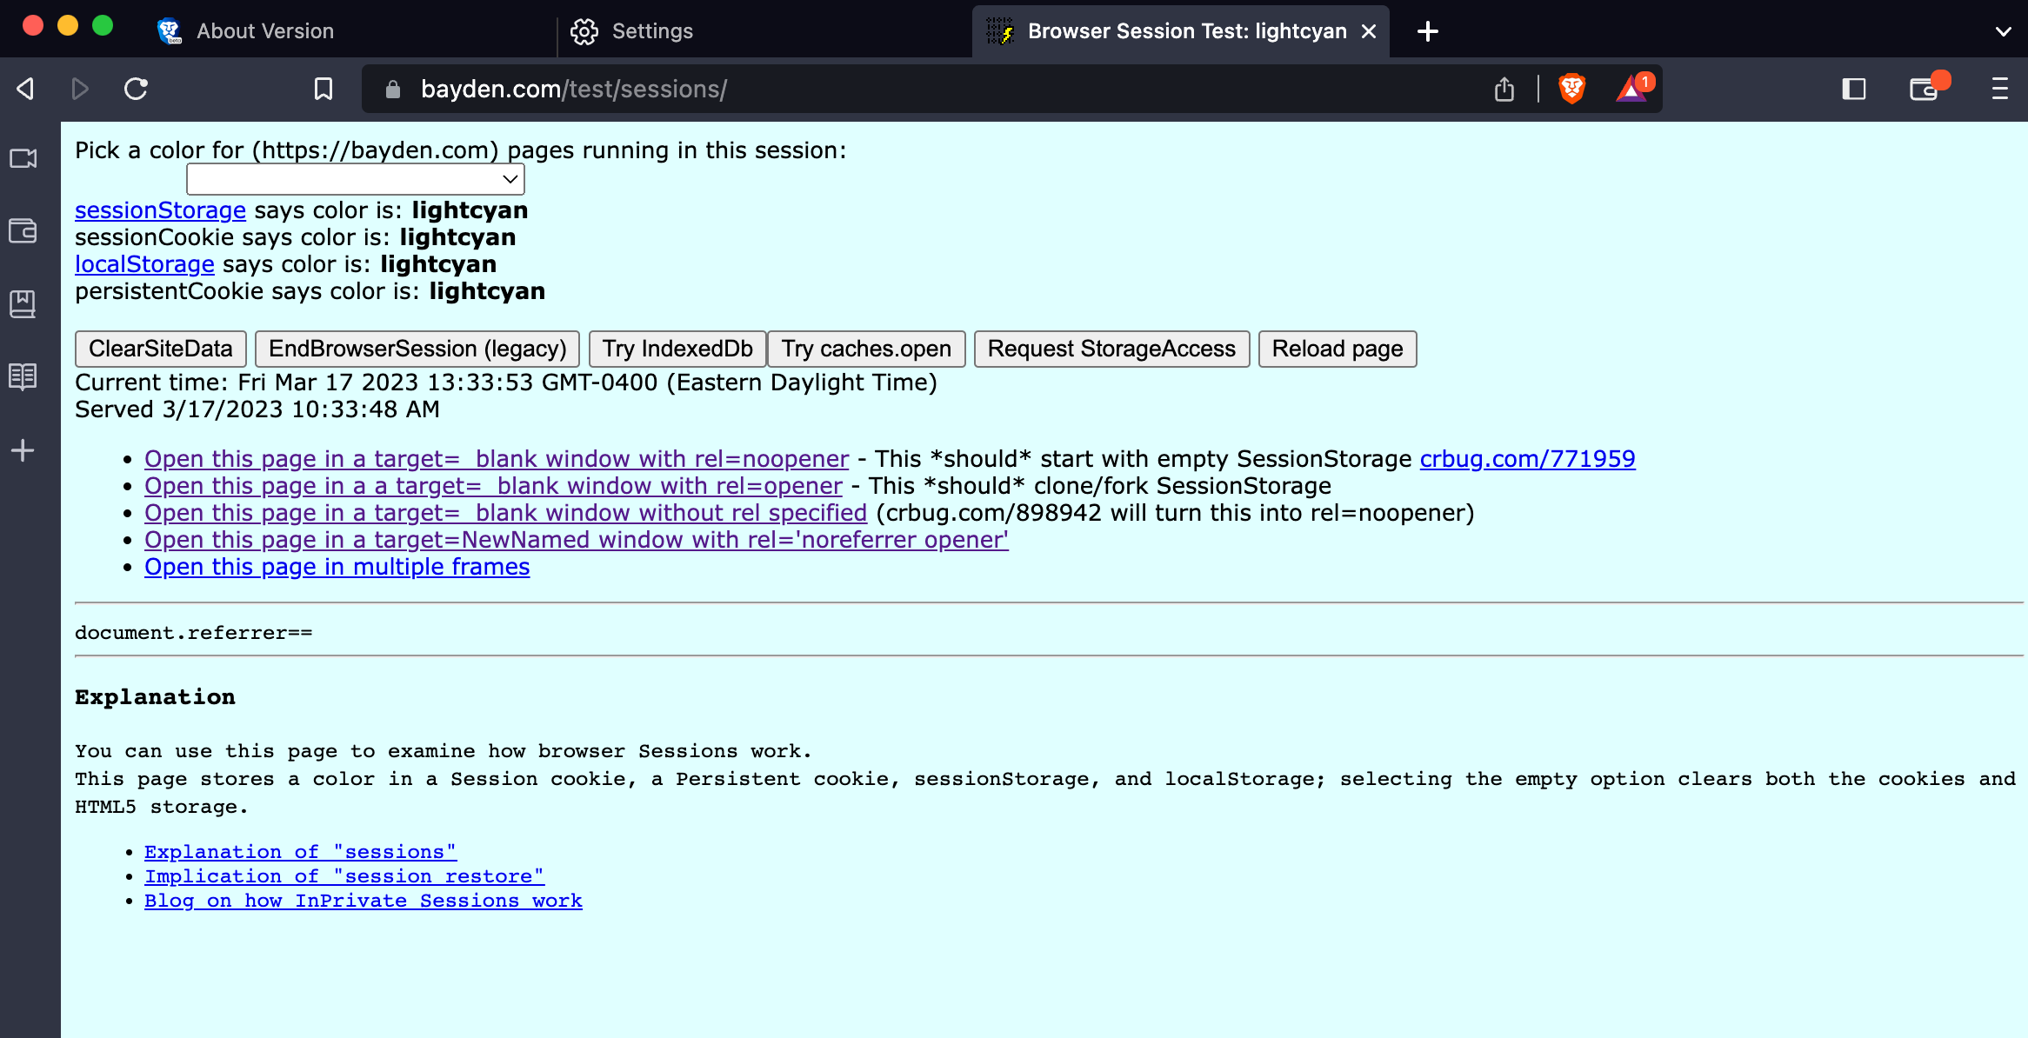The width and height of the screenshot is (2028, 1038).
Task: Open Brave Shields lion icon
Action: (1571, 89)
